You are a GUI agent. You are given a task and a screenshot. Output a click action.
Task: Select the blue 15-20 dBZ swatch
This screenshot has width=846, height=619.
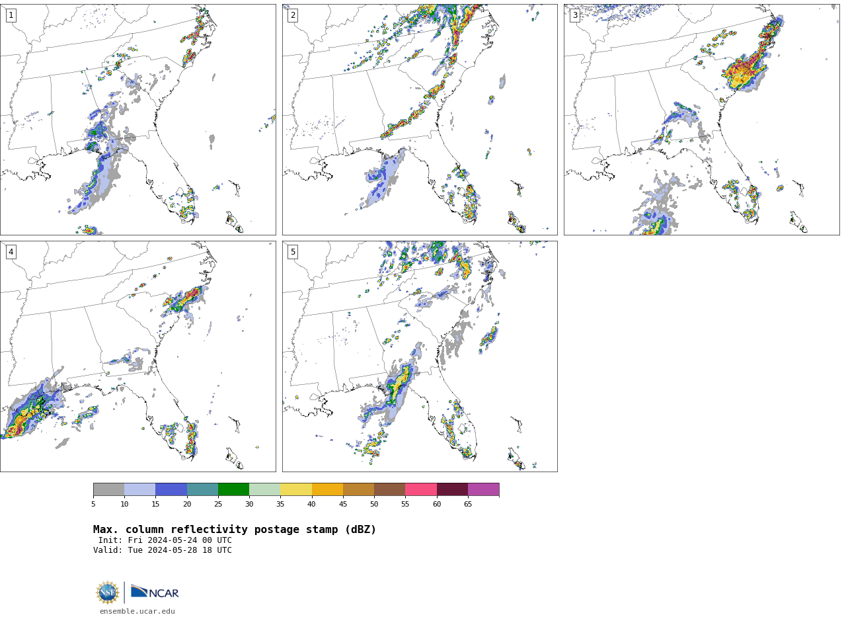pyautogui.click(x=171, y=489)
